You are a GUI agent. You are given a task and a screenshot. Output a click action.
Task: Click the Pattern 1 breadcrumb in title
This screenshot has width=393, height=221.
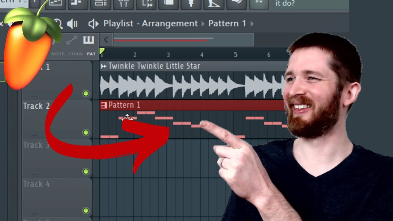click(227, 24)
